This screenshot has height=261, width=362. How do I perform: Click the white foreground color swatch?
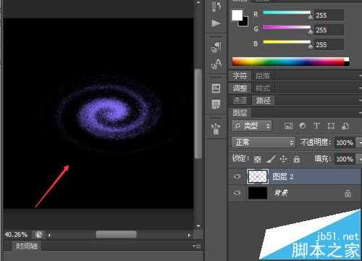coord(237,15)
